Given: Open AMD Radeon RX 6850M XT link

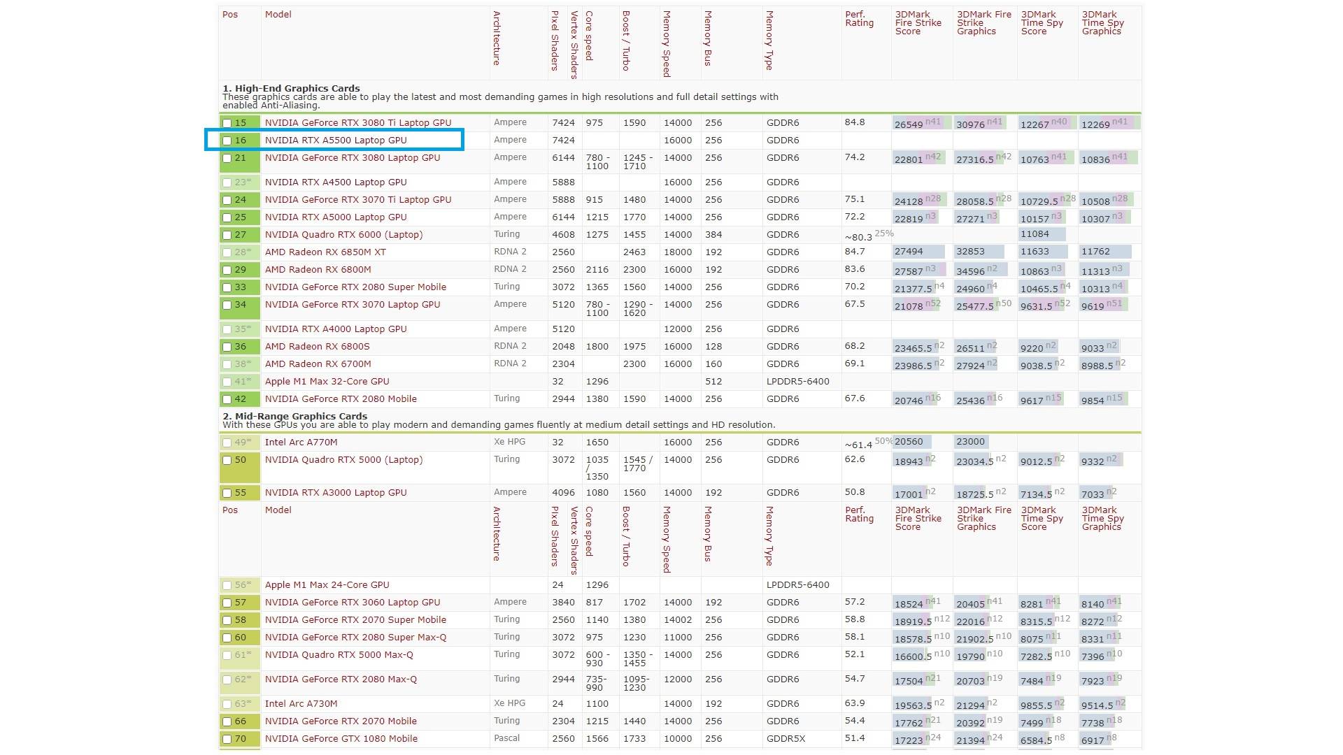Looking at the screenshot, I should tap(325, 252).
